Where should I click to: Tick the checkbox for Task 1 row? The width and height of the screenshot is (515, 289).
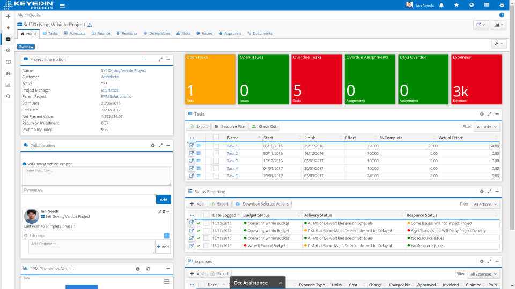216,146
